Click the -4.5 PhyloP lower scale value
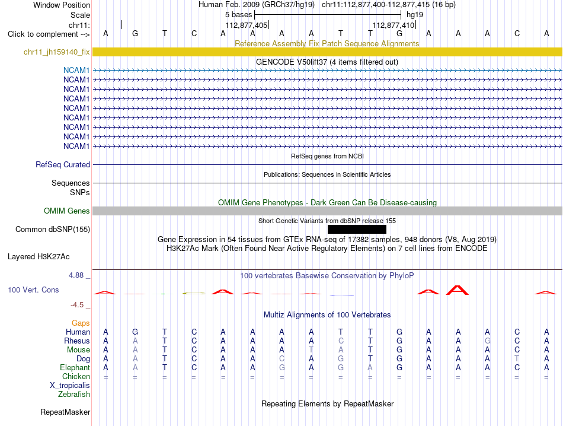563x426 pixels. [x=77, y=305]
